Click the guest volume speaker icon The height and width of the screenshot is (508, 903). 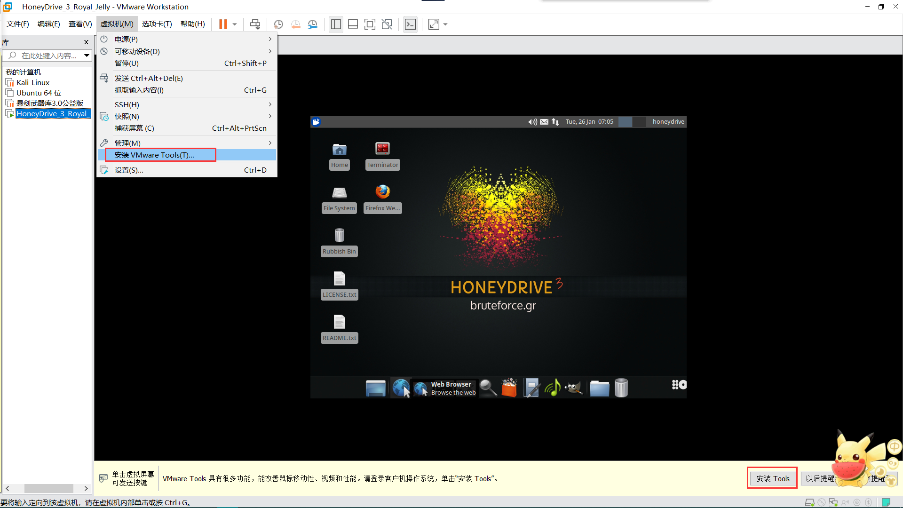tap(532, 122)
